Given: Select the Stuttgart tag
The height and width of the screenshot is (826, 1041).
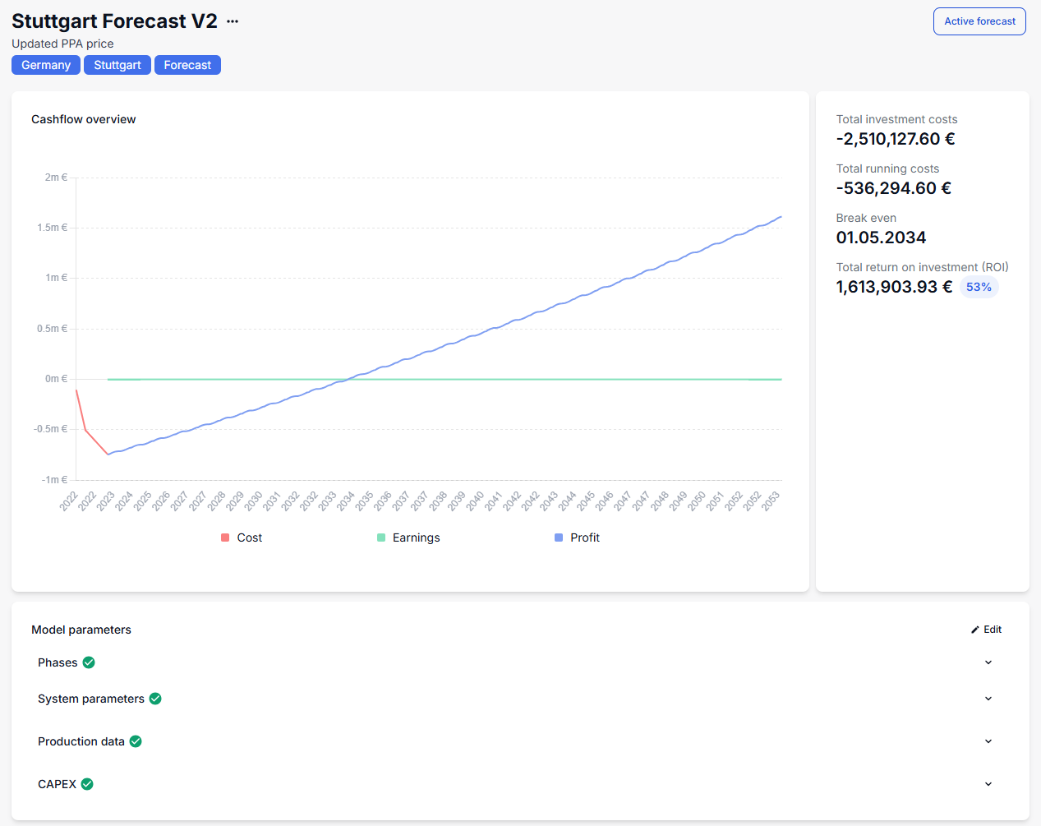Looking at the screenshot, I should pos(117,65).
